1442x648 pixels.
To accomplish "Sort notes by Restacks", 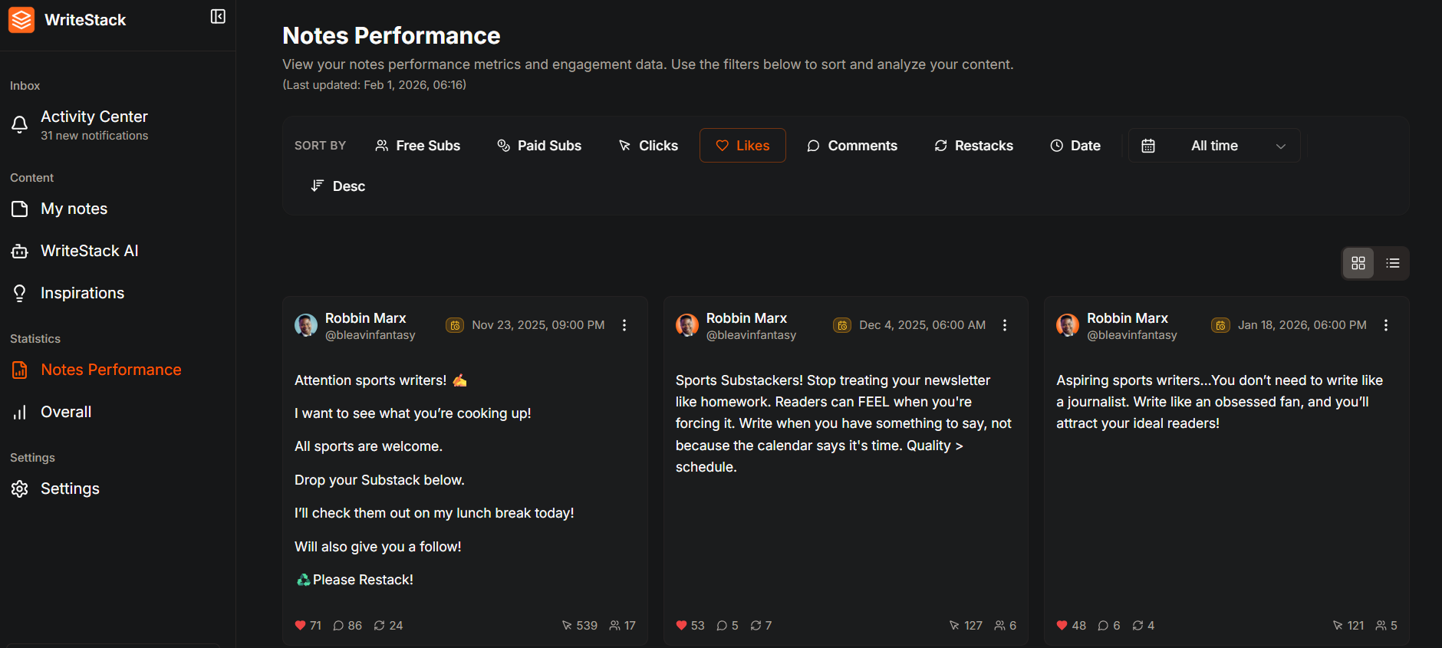I will (x=973, y=146).
